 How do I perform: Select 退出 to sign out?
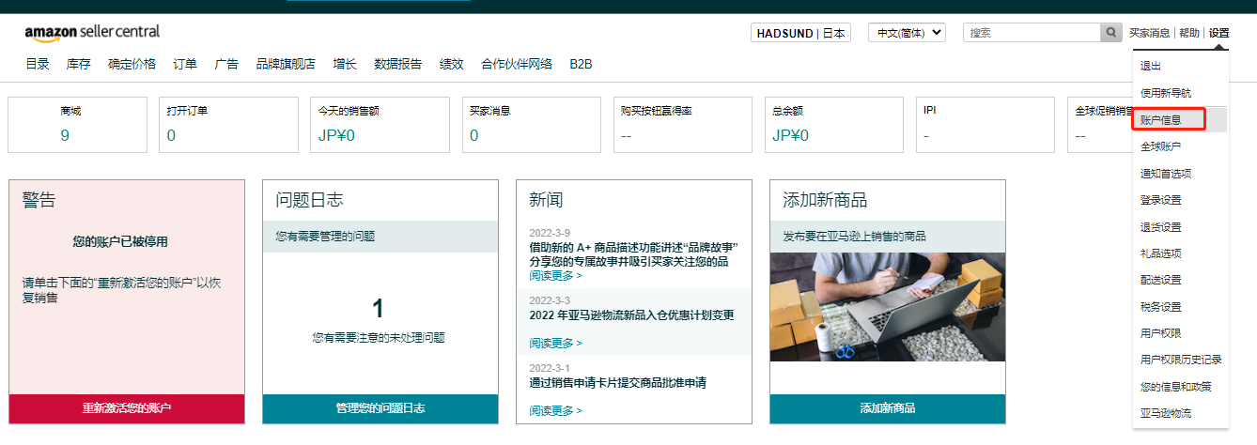pyautogui.click(x=1151, y=67)
